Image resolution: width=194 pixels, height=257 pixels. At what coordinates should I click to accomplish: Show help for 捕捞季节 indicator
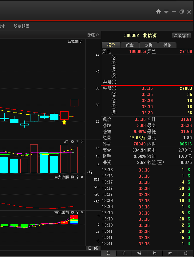pyautogui.click(x=77, y=212)
